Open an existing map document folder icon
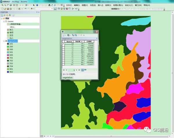The image size is (174, 138). [5, 9]
